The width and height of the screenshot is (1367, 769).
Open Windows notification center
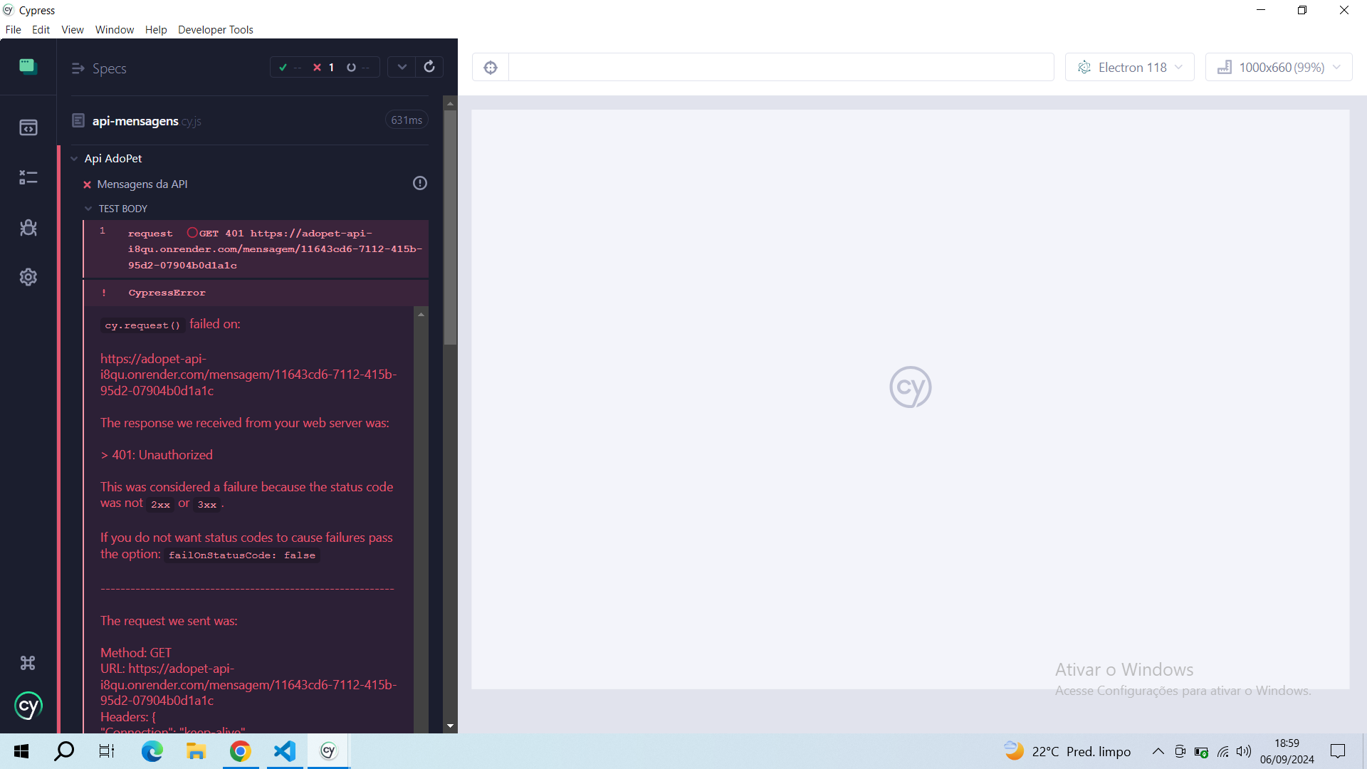click(x=1338, y=751)
